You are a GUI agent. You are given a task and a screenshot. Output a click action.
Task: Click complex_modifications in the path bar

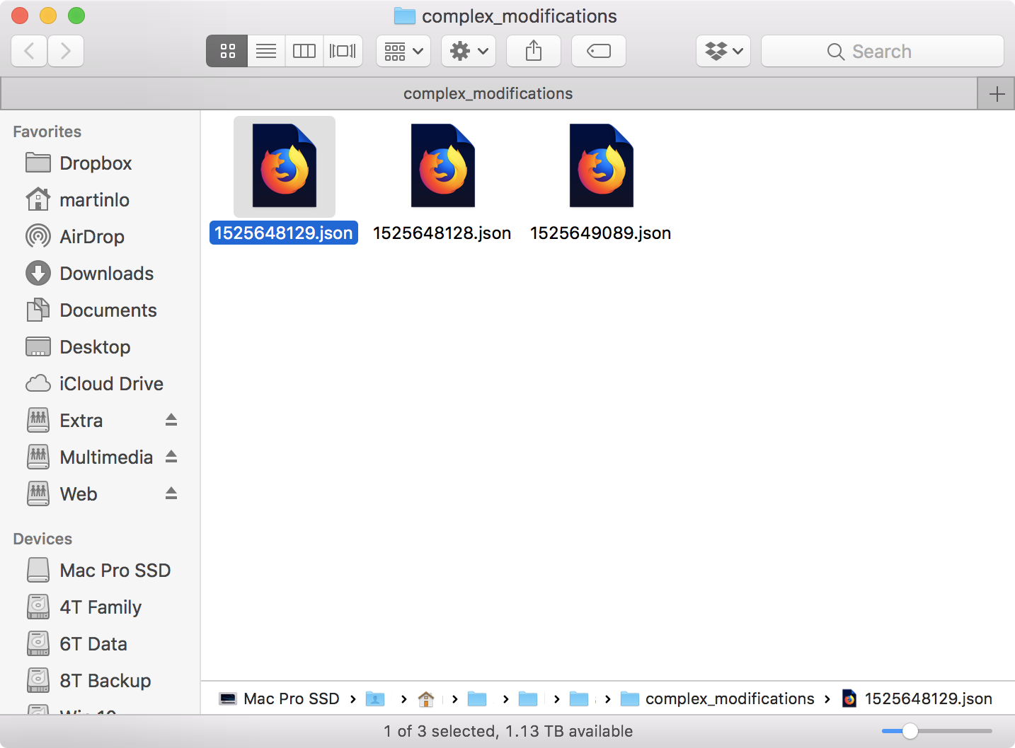(717, 699)
